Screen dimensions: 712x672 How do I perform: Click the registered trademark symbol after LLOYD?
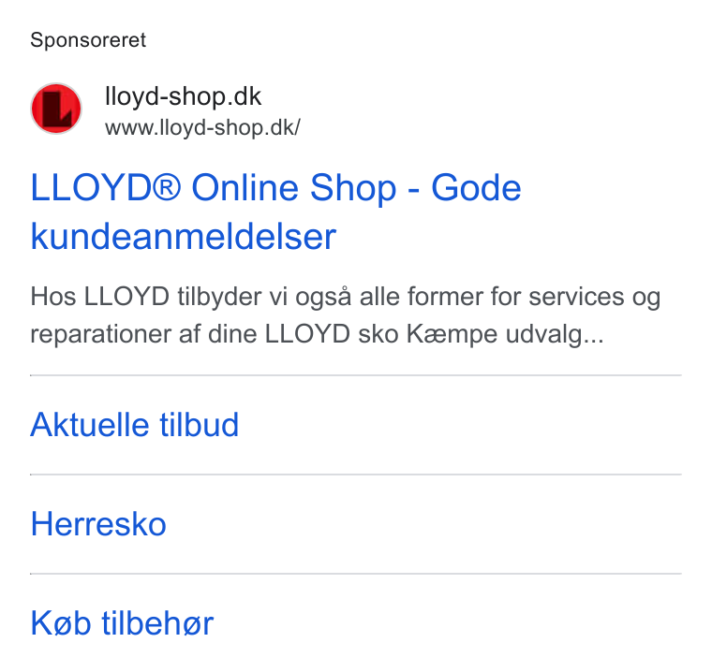166,186
